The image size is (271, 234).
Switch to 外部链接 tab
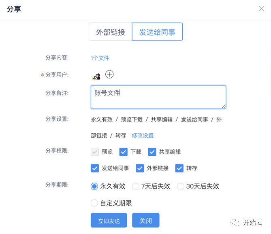(x=110, y=32)
